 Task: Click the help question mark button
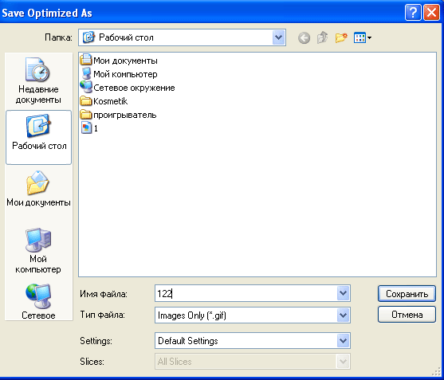click(x=413, y=13)
